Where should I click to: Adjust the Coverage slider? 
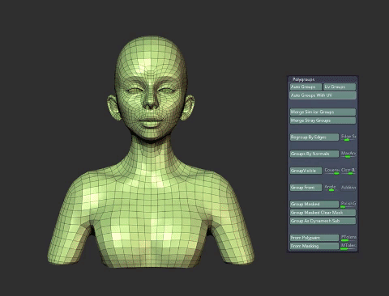pos(331,171)
